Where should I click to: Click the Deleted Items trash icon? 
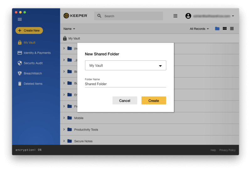(20, 83)
